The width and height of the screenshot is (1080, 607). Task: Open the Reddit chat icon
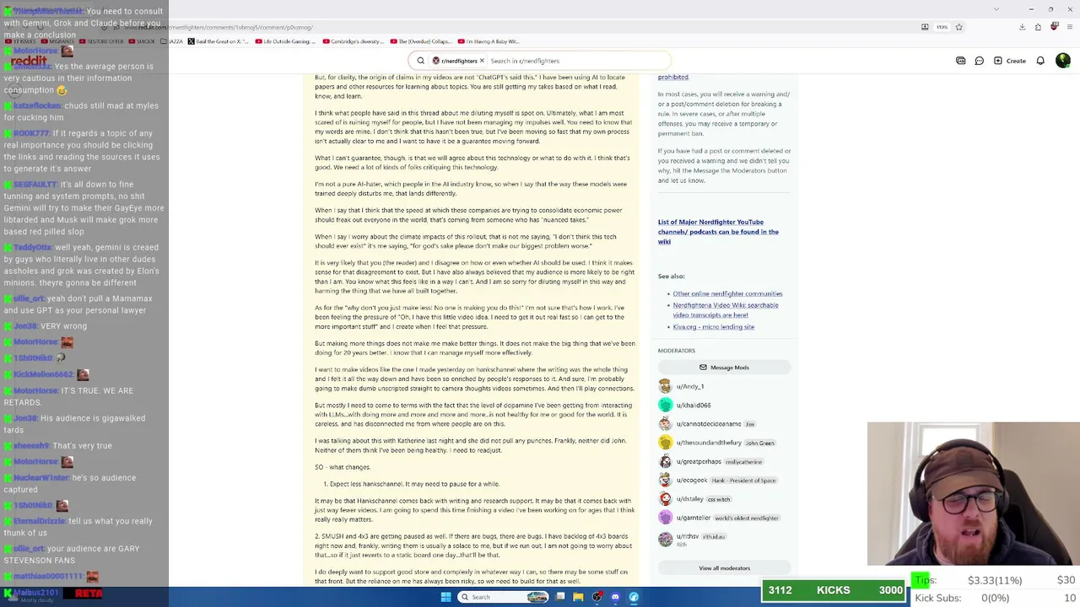pyautogui.click(x=979, y=61)
